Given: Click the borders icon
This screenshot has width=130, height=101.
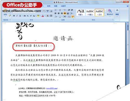Looking at the screenshot, I should click(60, 16).
